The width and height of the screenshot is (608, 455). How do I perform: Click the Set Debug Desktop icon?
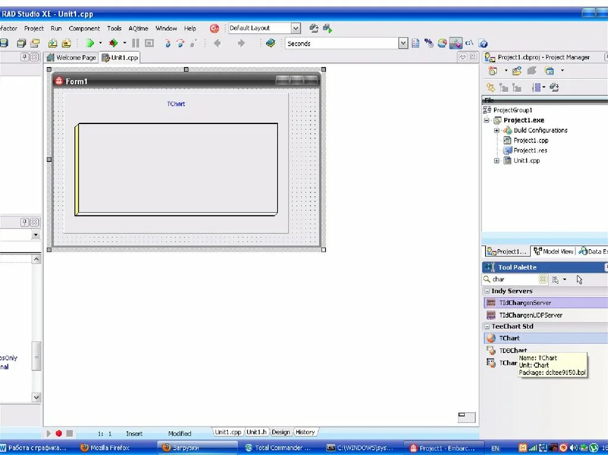(328, 28)
